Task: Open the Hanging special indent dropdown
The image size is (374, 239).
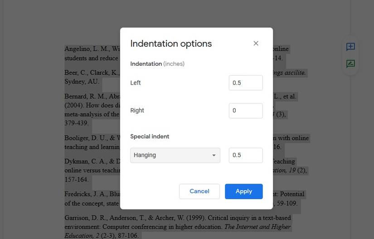Action: tap(175, 155)
